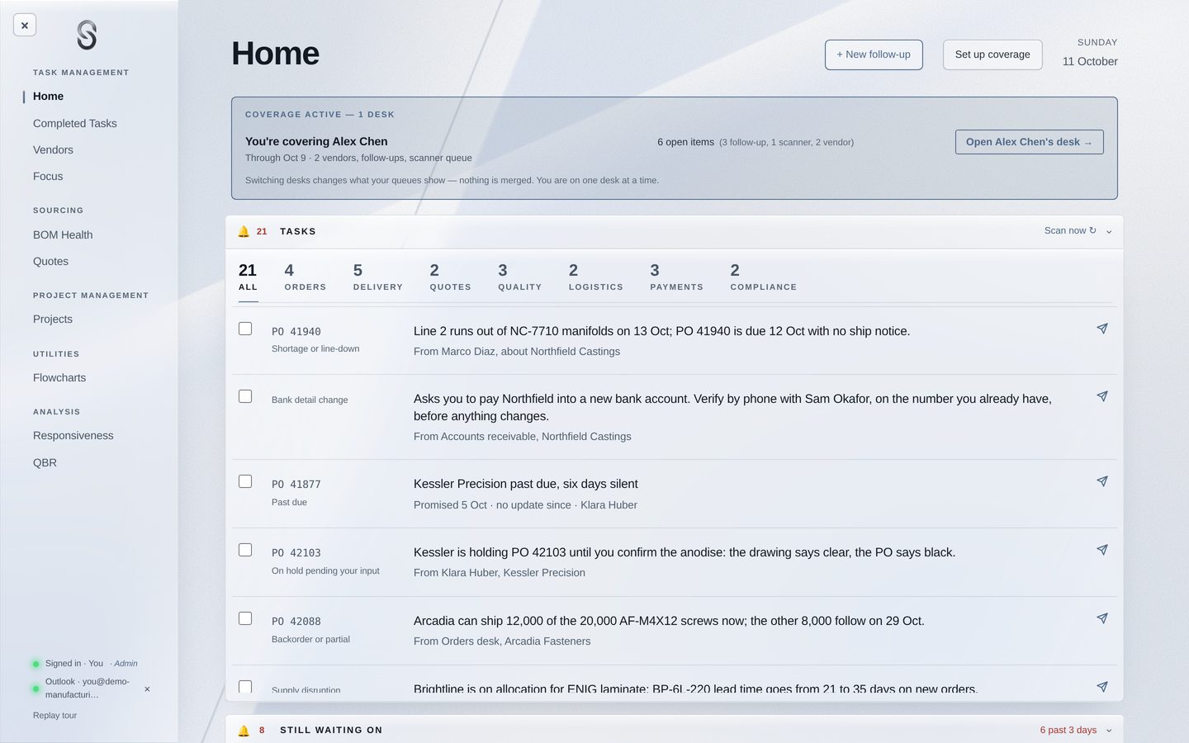Collapse the Tasks panel chevron

tap(1109, 232)
